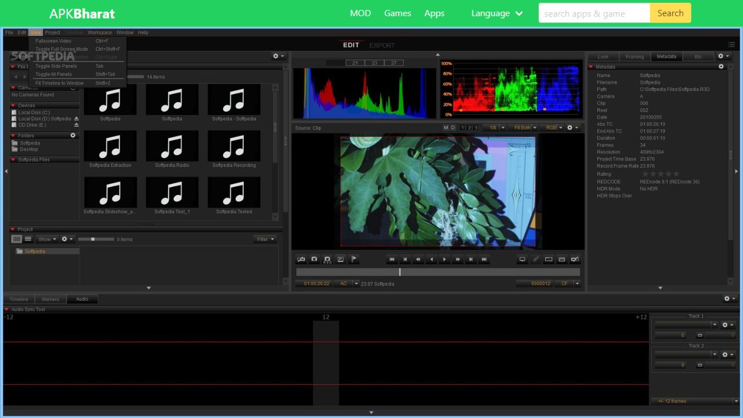Open Track 1 gear settings
This screenshot has width=743, height=418.
[x=728, y=325]
